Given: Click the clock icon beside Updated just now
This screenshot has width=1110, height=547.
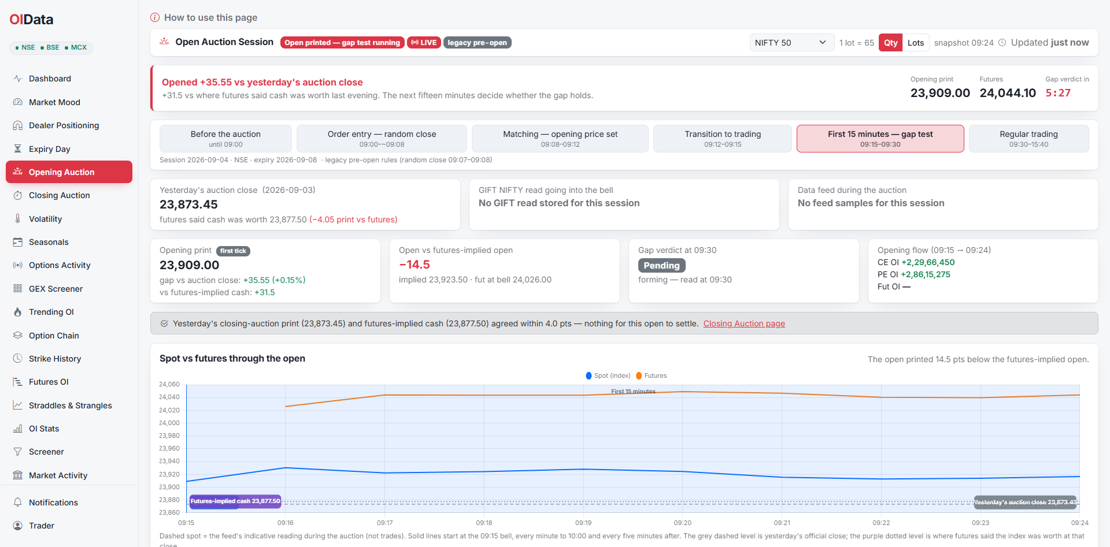Looking at the screenshot, I should 1002,43.
